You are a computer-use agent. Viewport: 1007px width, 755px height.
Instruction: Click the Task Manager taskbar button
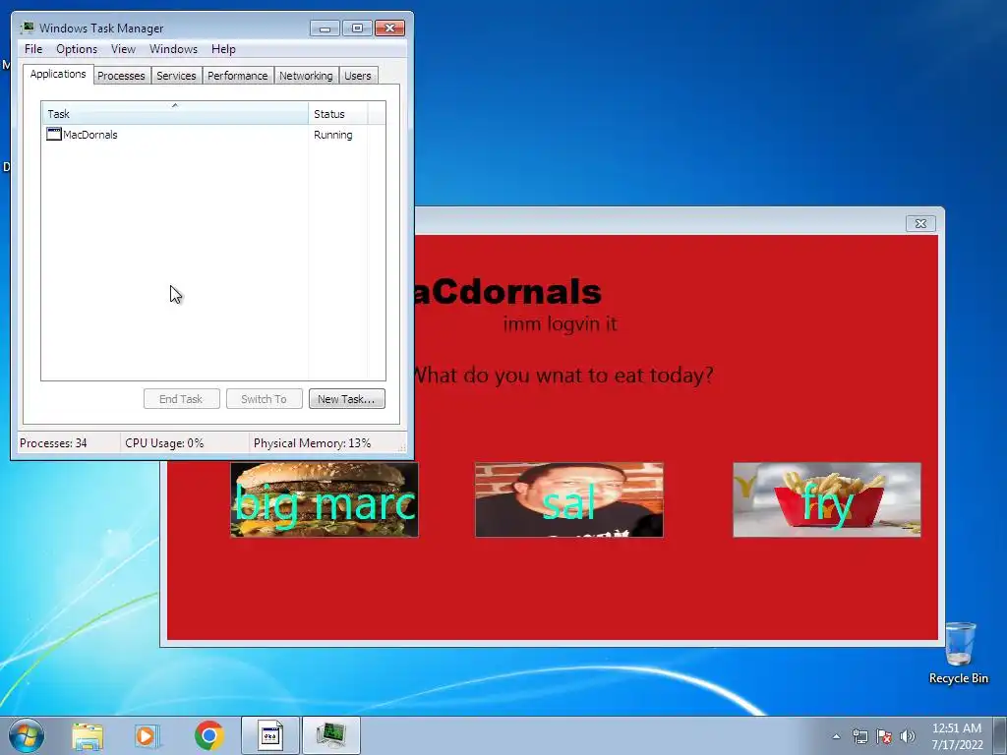pos(331,735)
